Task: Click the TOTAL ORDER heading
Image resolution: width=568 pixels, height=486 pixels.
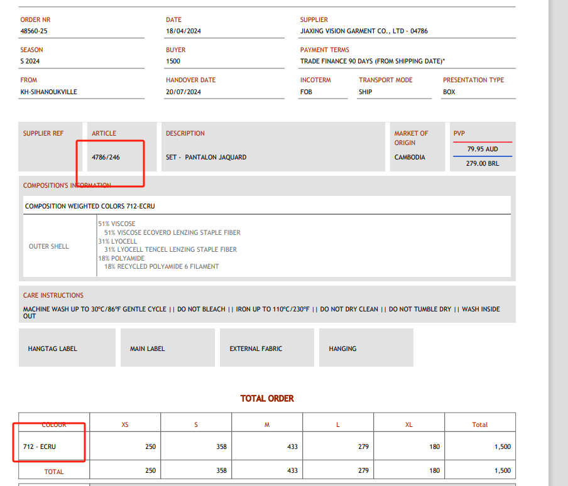Action: point(267,398)
